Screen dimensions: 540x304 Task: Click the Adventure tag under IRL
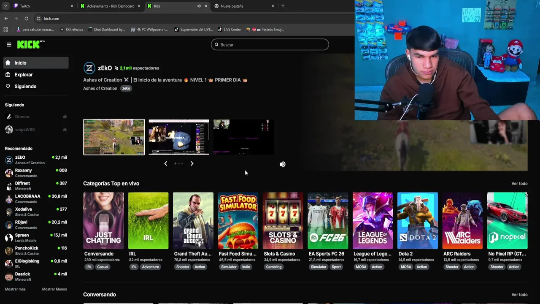(150, 267)
